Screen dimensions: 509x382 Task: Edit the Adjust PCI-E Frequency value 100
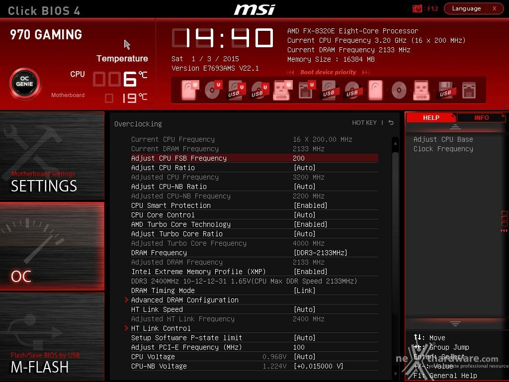(x=299, y=347)
